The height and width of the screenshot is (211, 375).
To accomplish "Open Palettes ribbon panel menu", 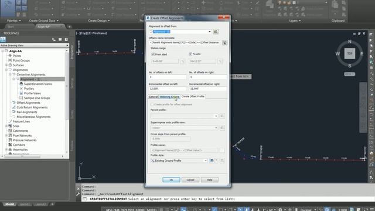I will 13,21.
